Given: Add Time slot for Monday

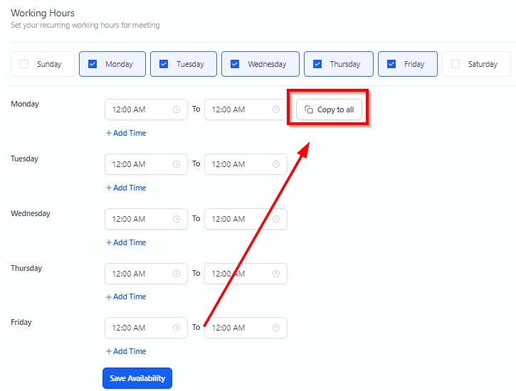Looking at the screenshot, I should (126, 133).
